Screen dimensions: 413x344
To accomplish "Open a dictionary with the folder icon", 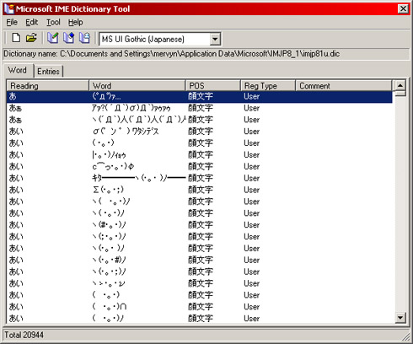I will tap(31, 38).
